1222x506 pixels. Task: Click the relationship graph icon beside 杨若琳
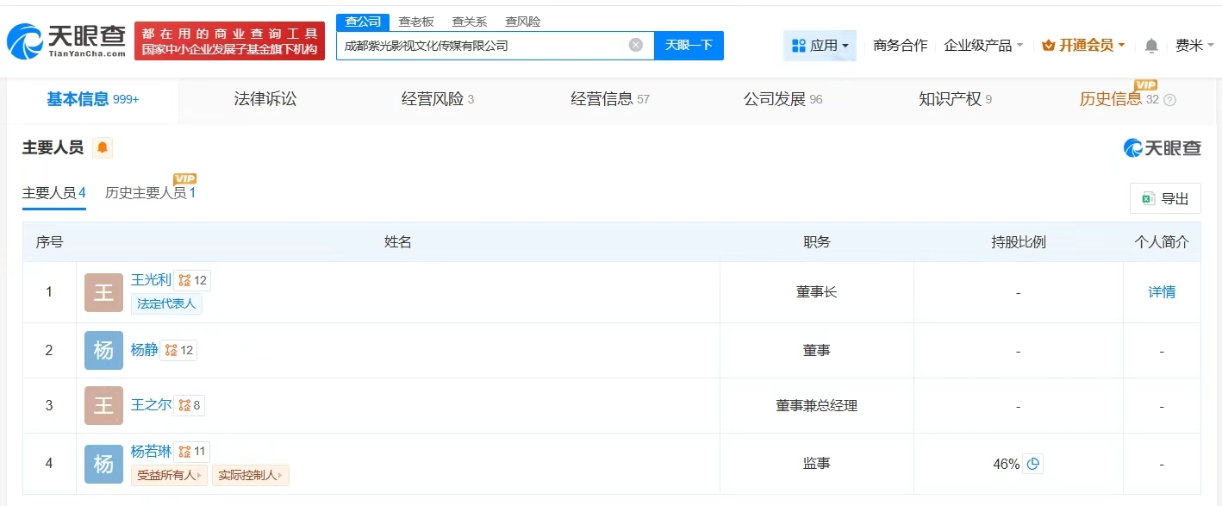pyautogui.click(x=184, y=452)
